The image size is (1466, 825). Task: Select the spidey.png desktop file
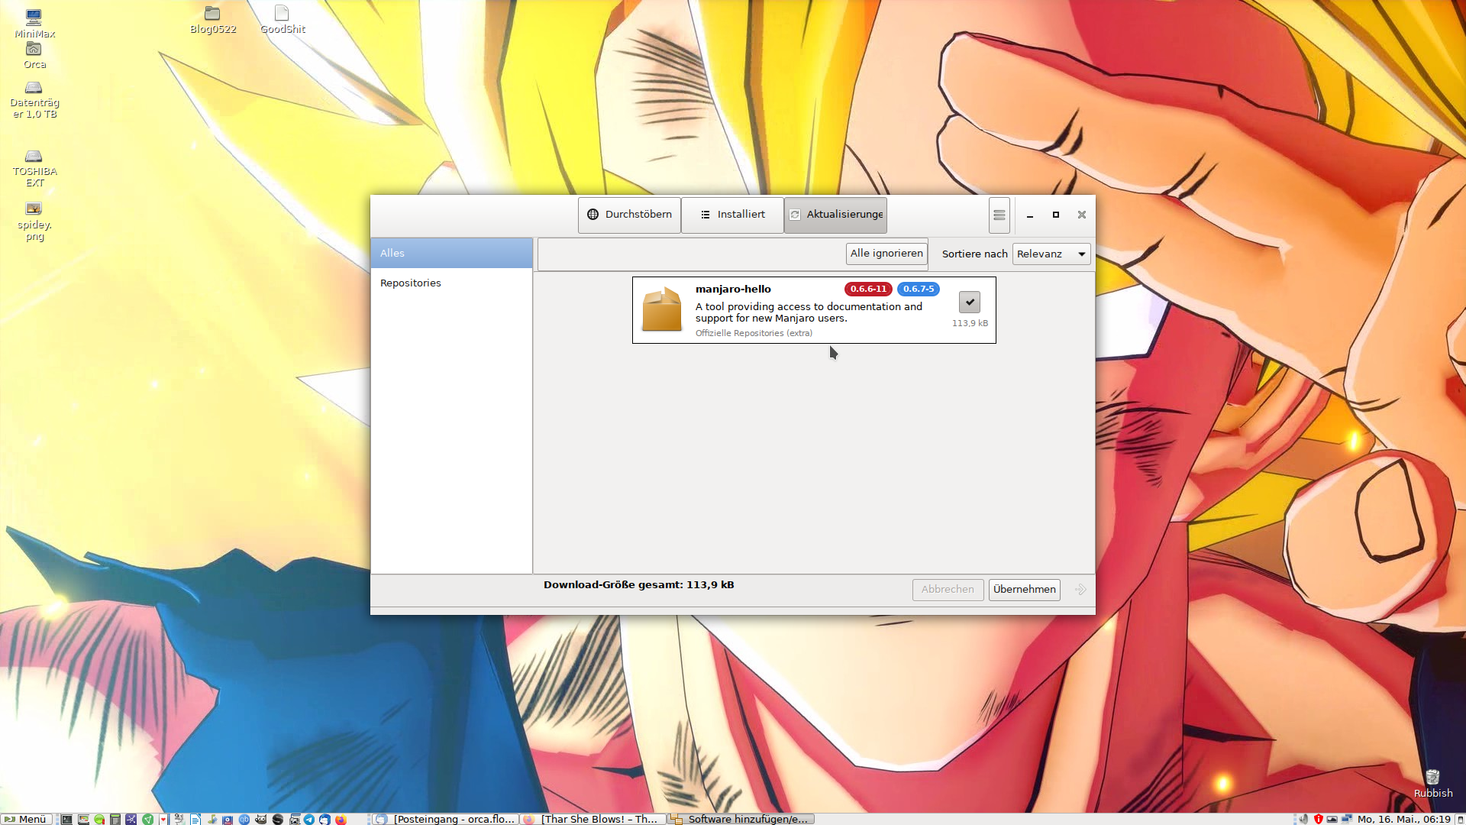pyautogui.click(x=34, y=222)
